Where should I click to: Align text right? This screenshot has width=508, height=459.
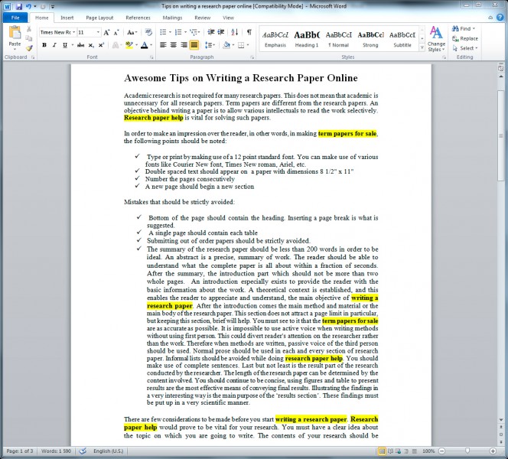click(184, 45)
